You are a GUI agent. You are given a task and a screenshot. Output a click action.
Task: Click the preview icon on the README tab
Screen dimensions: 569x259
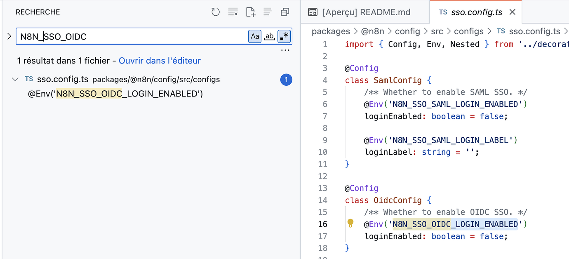click(x=313, y=12)
